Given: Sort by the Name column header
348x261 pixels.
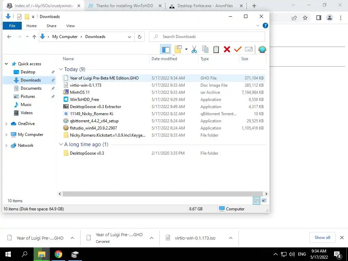Looking at the screenshot, I should click(68, 59).
